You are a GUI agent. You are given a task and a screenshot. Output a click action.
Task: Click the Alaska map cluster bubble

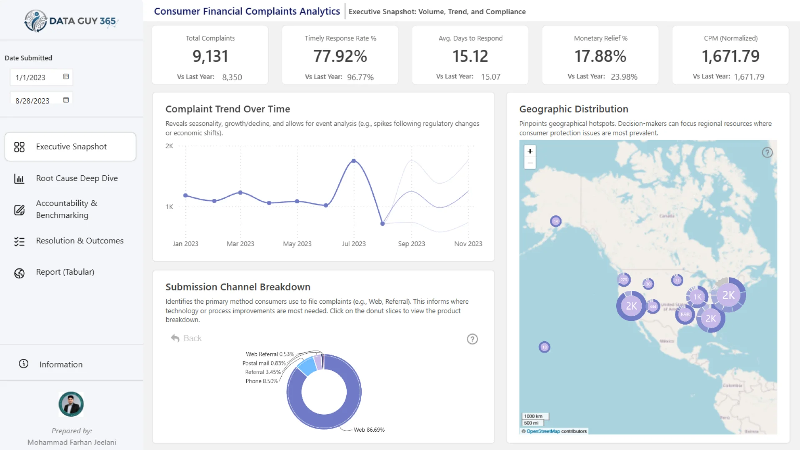[x=555, y=221]
